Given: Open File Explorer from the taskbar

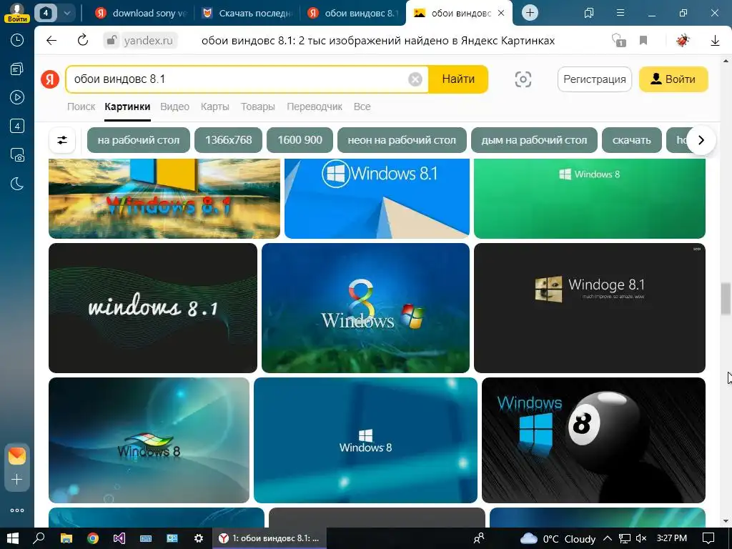Looking at the screenshot, I should coord(66,538).
